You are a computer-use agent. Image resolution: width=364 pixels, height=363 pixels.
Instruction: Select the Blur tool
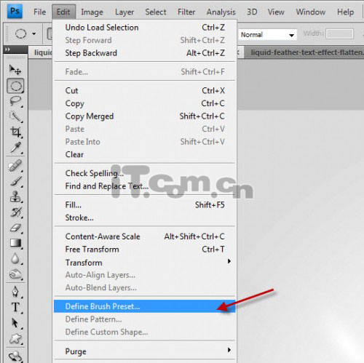15,258
